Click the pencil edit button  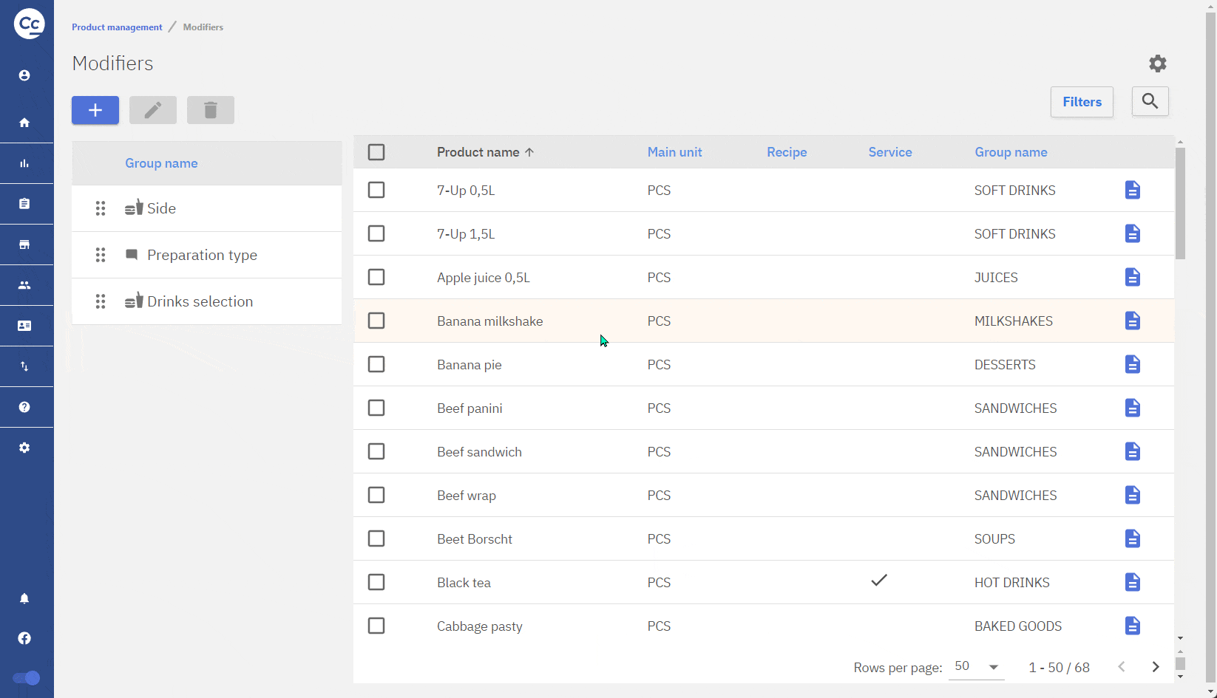[153, 110]
